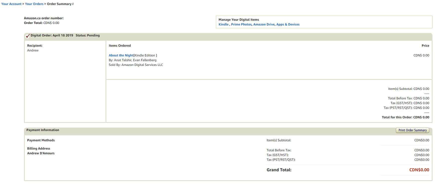Image resolution: width=435 pixels, height=185 pixels.
Task: Select the red Grand Total CDN$0.00 amount
Action: point(419,170)
